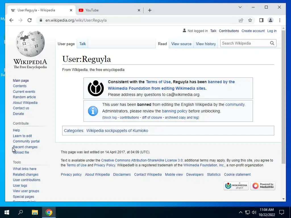Open the Cookie statement footer link
Screen dimensions: 291x218
point(237,175)
